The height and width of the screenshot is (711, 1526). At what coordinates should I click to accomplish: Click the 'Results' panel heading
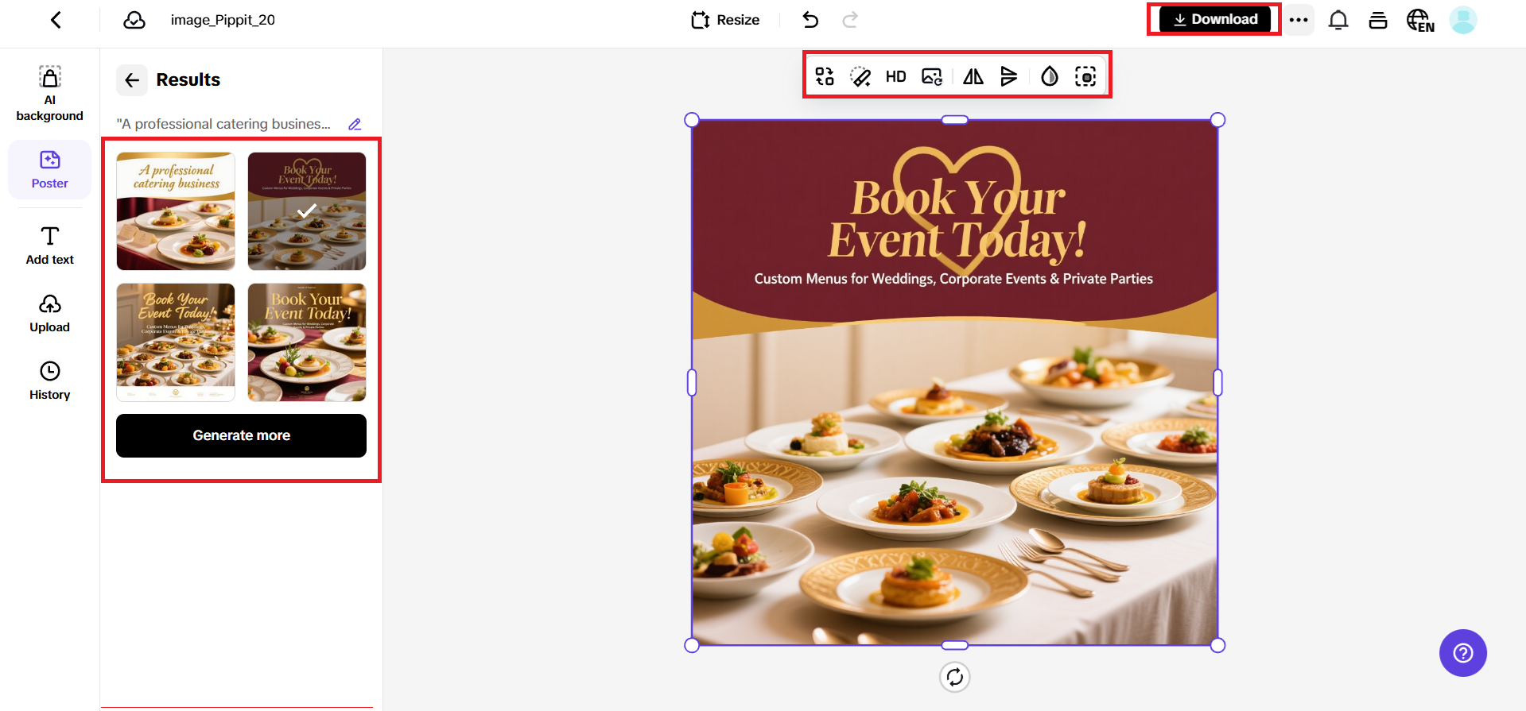(x=188, y=79)
